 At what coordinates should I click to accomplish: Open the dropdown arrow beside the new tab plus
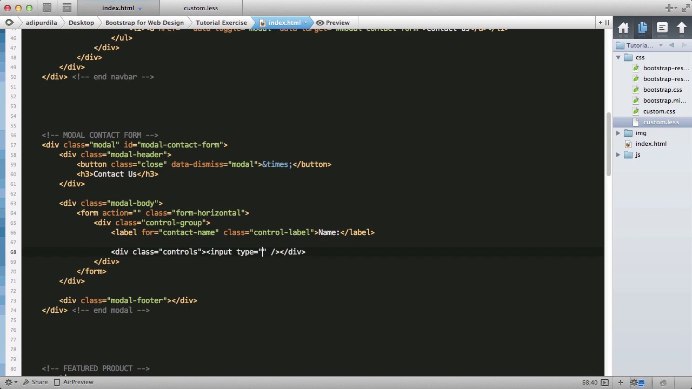[675, 9]
